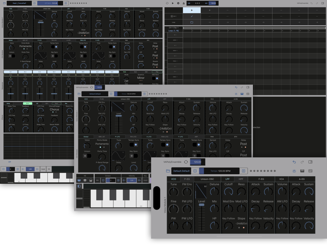This screenshot has width=327, height=245.
Task: Click the St.1 sequencer step button
Action: pos(11,72)
